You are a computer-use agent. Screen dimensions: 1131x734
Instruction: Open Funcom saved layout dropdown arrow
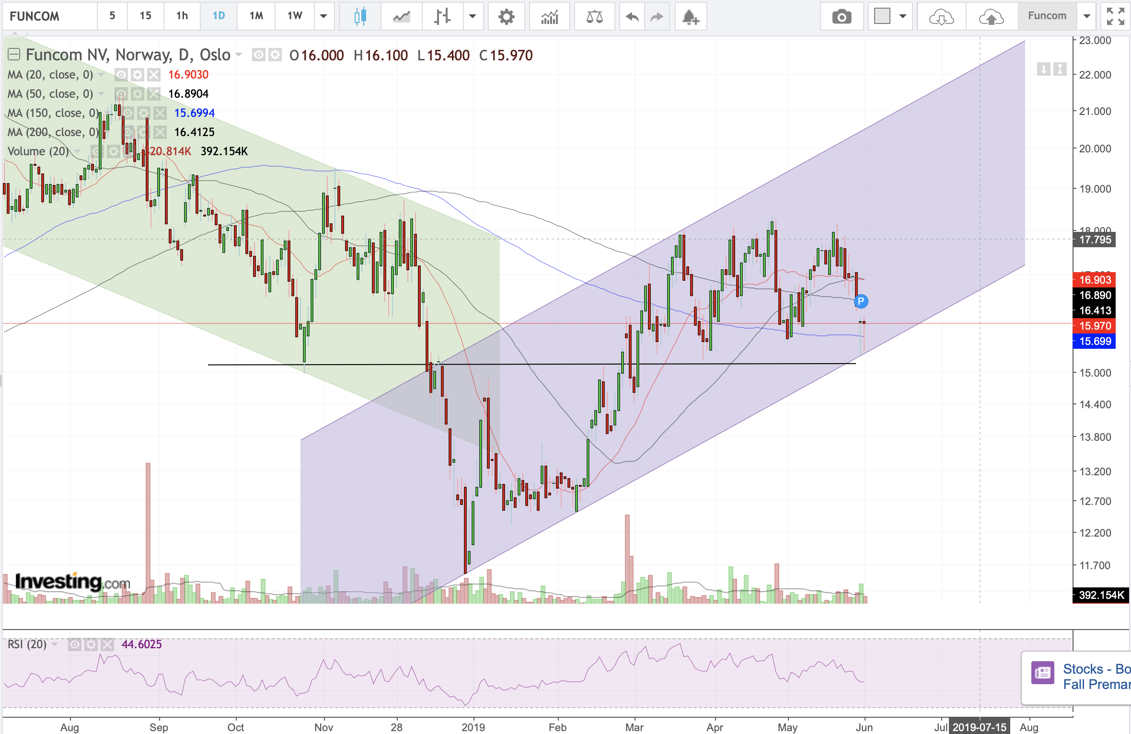pos(1087,17)
